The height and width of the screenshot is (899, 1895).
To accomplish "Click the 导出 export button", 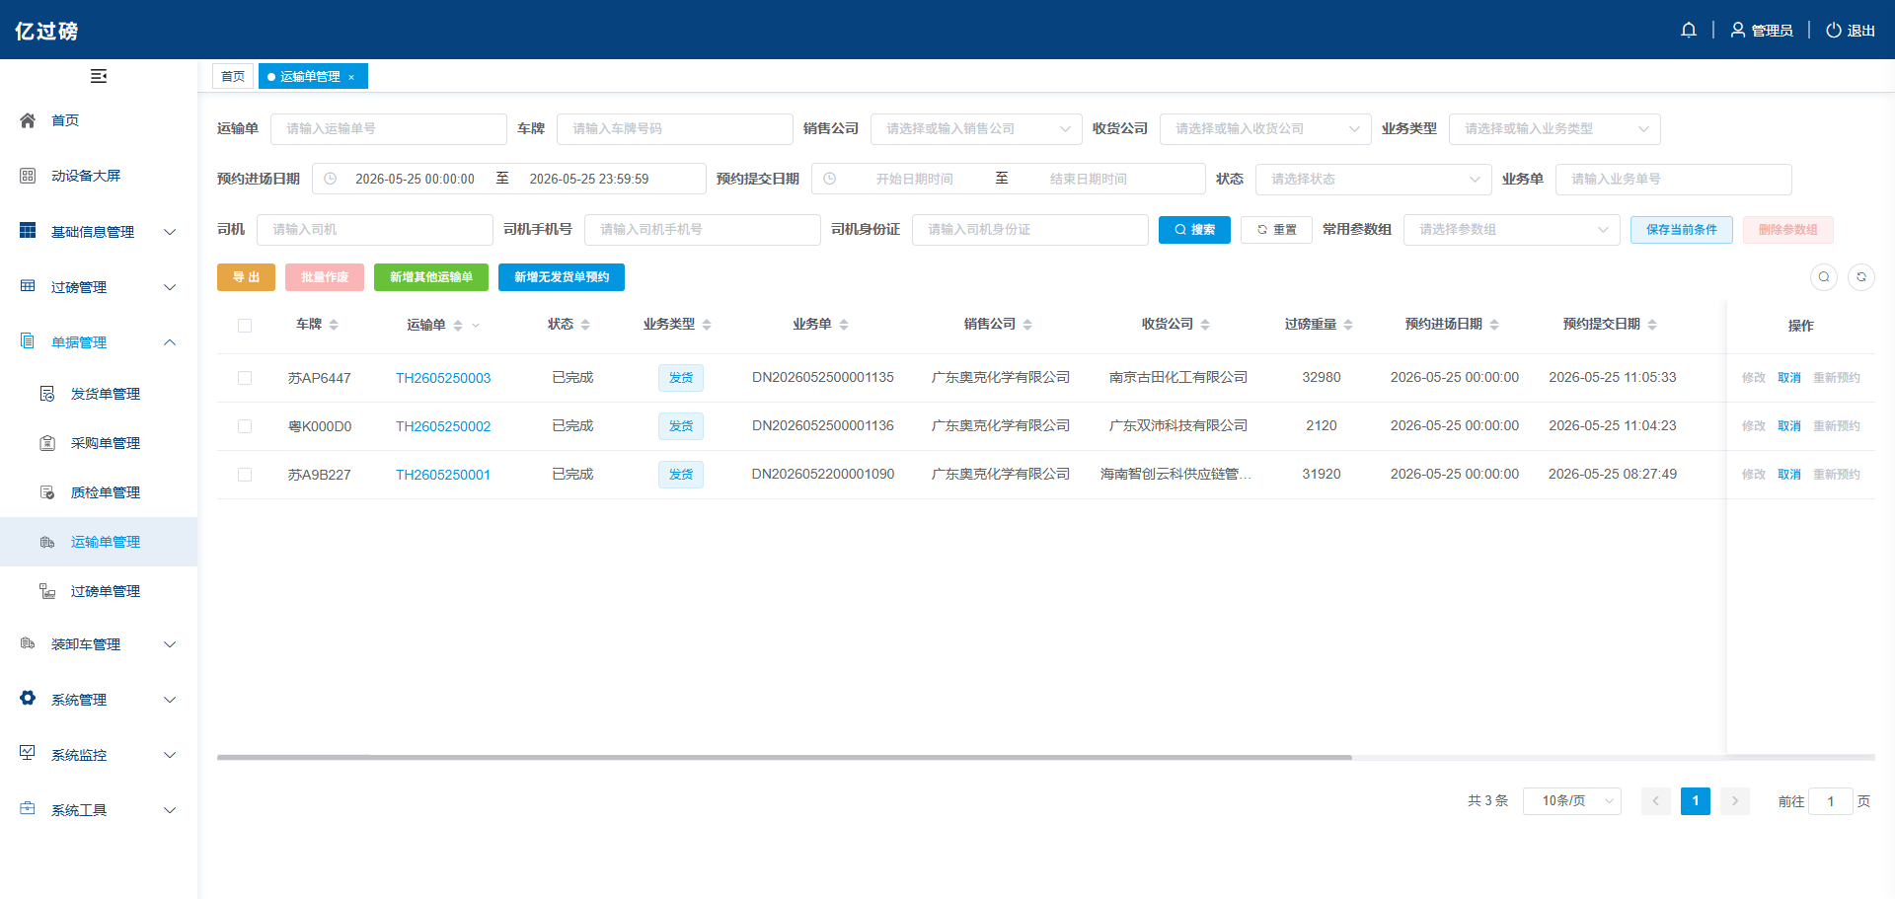I will (246, 277).
